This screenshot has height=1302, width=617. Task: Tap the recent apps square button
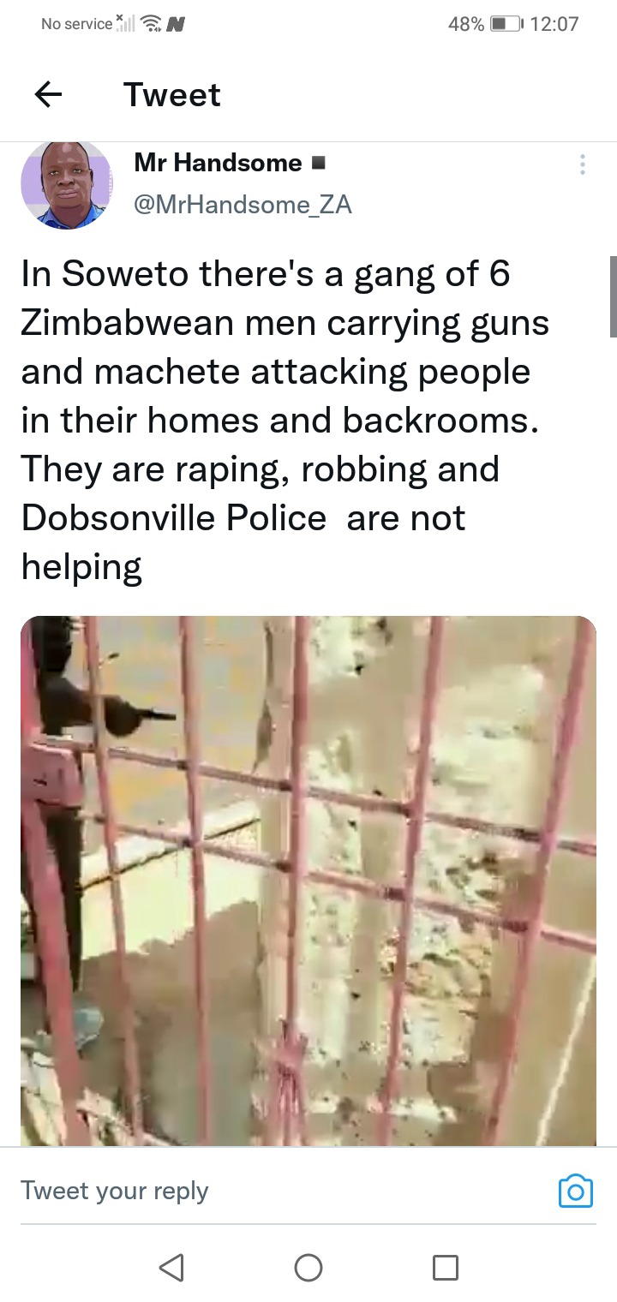click(x=445, y=1267)
